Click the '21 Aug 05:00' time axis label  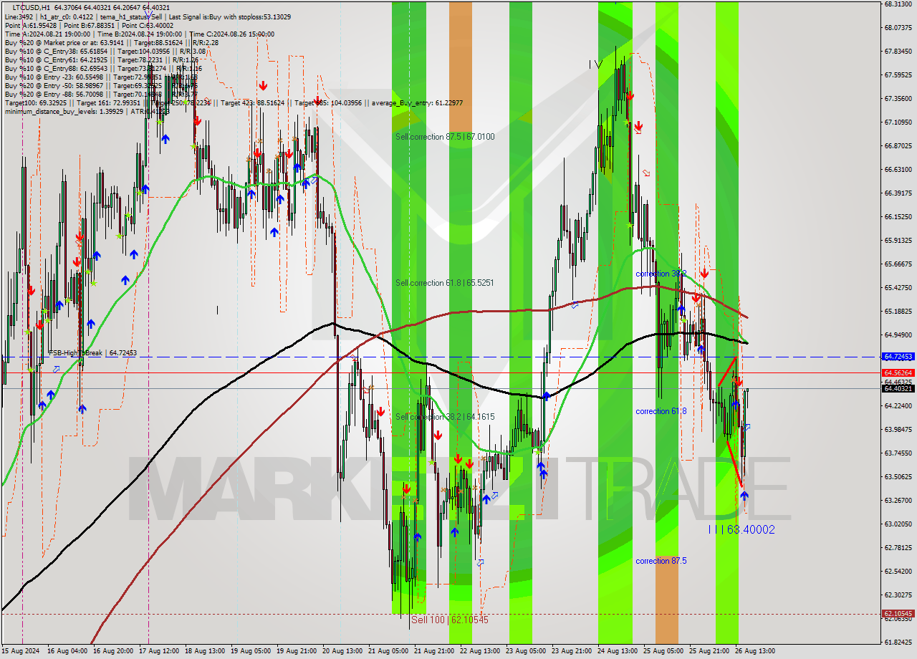tap(389, 651)
